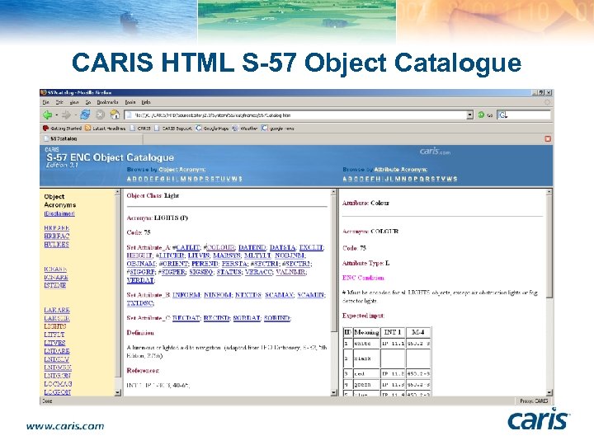Select LITFLT in Object Acronyms list
This screenshot has height=445, width=594.
click(x=54, y=335)
